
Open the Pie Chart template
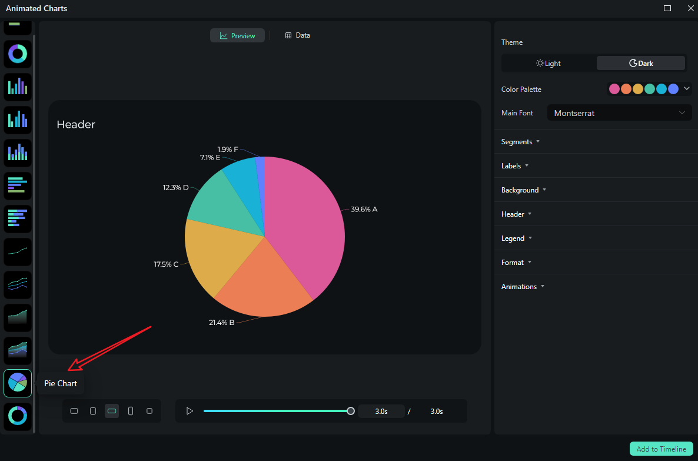[x=18, y=383]
